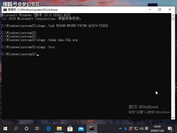Click the 'Microsoft Windows' version line
Viewport: 177px width, 133px height.
tap(36, 15)
